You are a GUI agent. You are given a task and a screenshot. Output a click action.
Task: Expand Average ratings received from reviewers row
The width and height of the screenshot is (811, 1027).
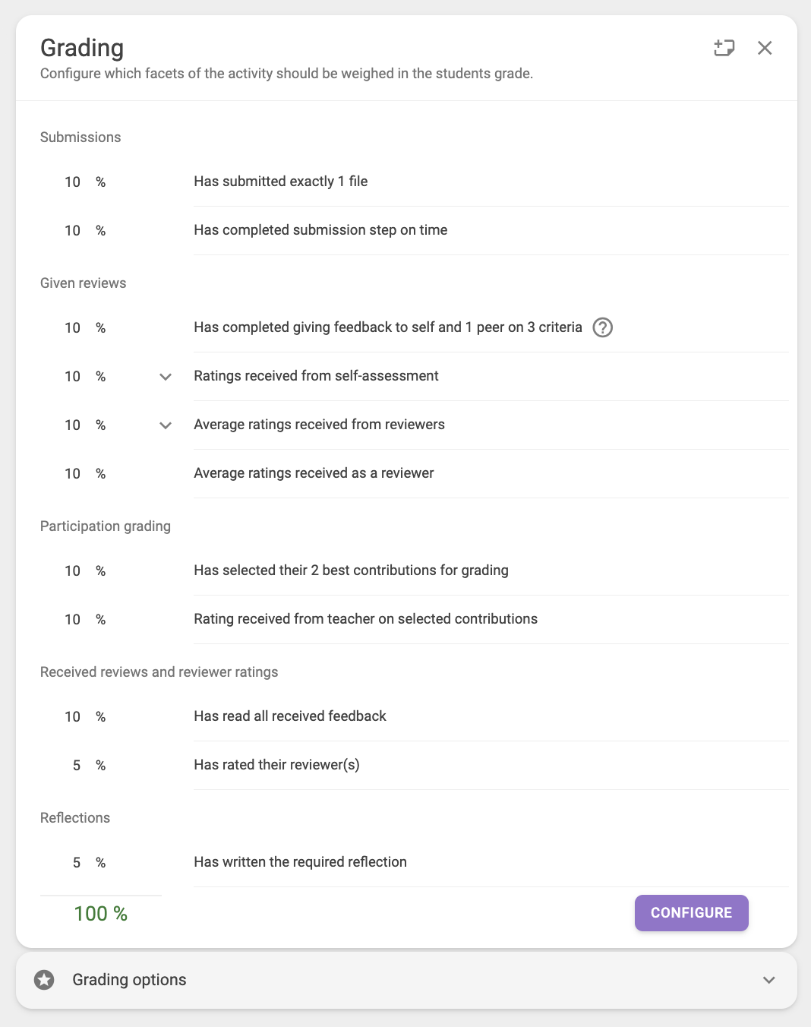click(166, 425)
